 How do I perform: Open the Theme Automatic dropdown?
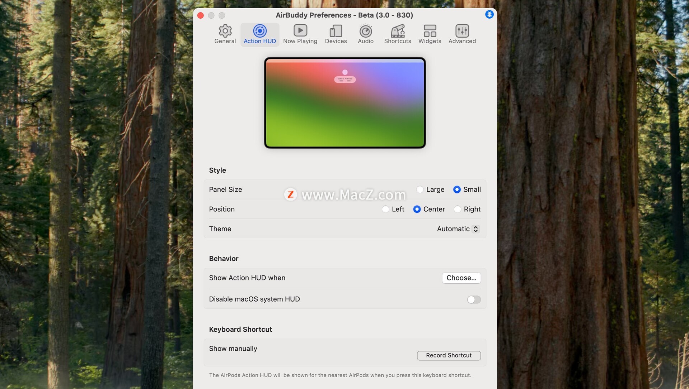click(458, 229)
